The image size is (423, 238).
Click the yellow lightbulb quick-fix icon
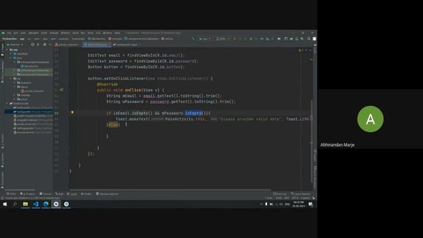(x=72, y=112)
